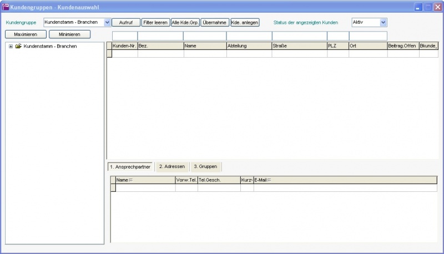The height and width of the screenshot is (254, 444).
Task: Click the Kundenstamm folder icon in tree
Action: [18, 46]
